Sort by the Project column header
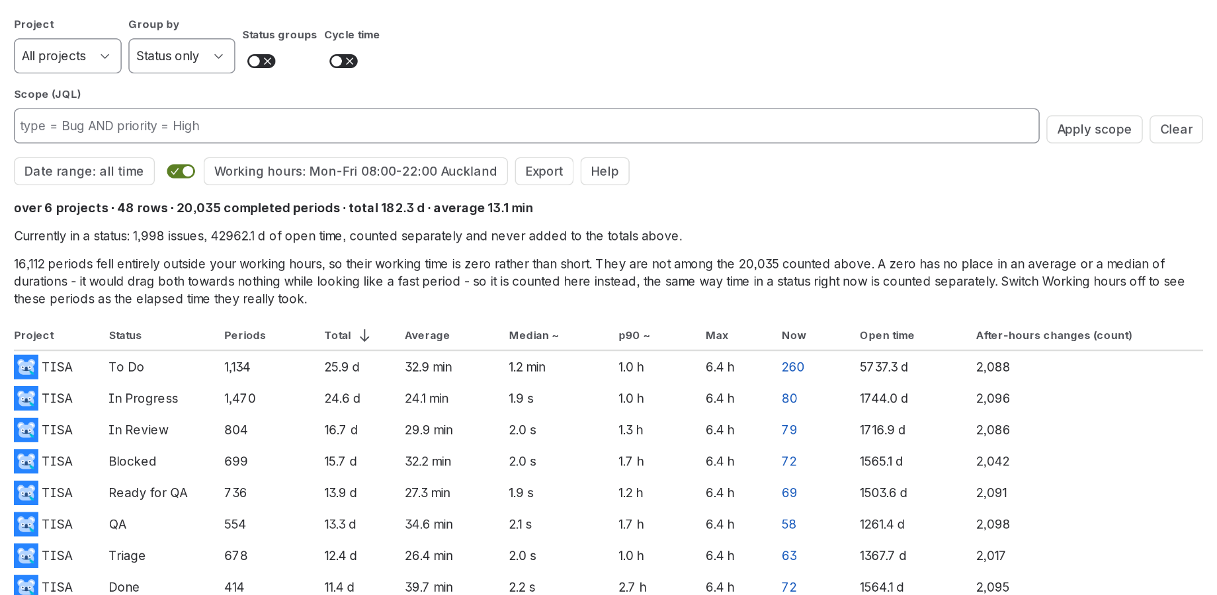1217x595 pixels. (34, 336)
